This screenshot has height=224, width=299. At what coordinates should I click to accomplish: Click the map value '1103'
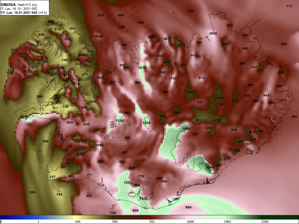pos(173,78)
